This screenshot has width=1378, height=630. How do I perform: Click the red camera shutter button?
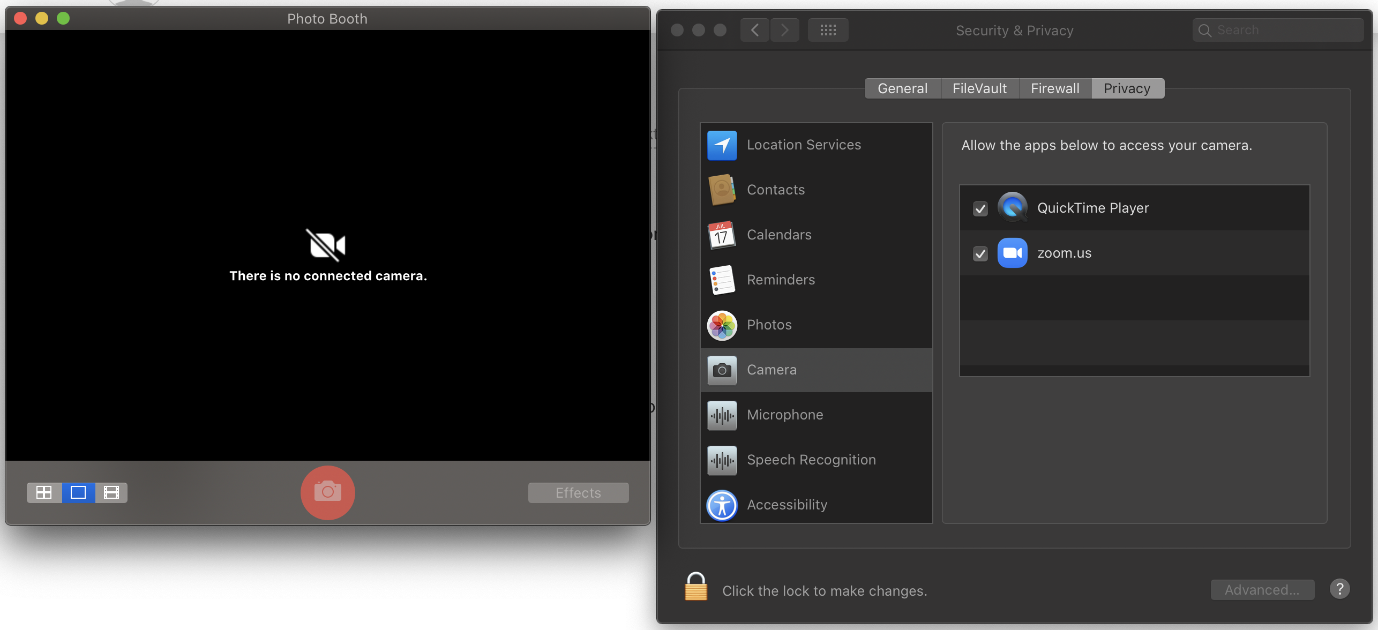pyautogui.click(x=327, y=492)
